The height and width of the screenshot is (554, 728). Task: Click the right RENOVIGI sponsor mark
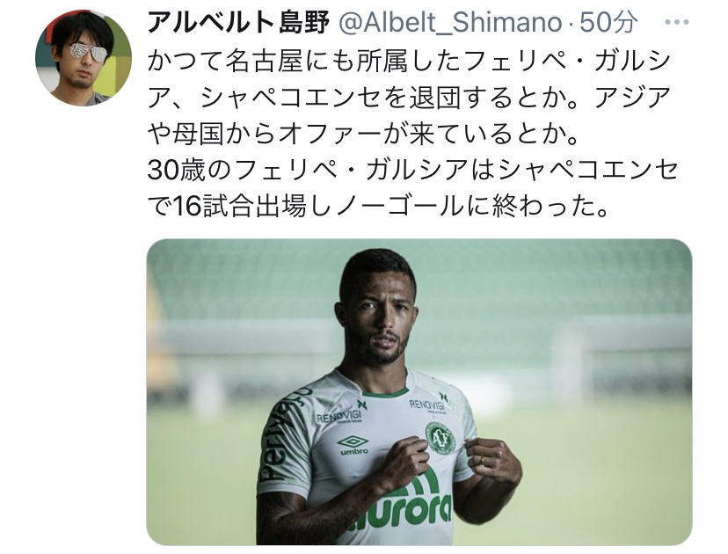[426, 405]
